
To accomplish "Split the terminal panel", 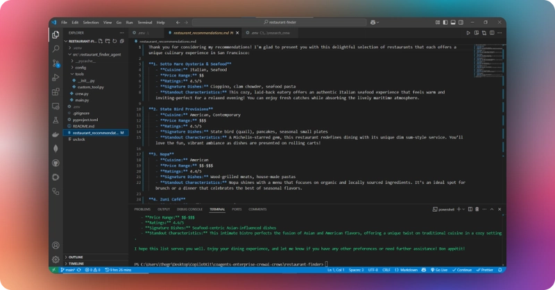I will 470,209.
